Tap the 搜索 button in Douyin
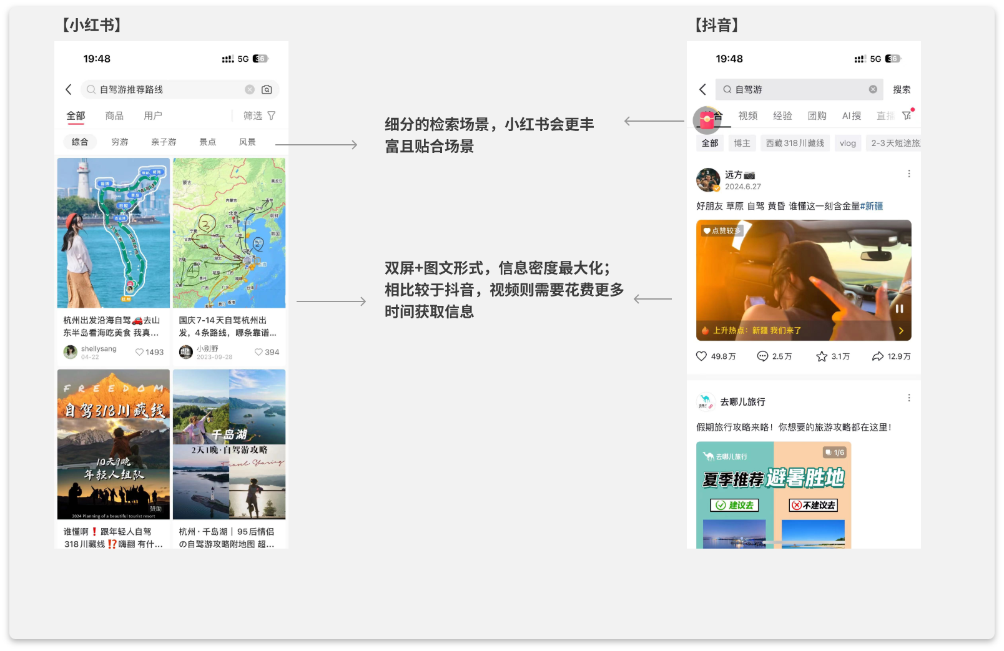The width and height of the screenshot is (1004, 651). pyautogui.click(x=902, y=89)
